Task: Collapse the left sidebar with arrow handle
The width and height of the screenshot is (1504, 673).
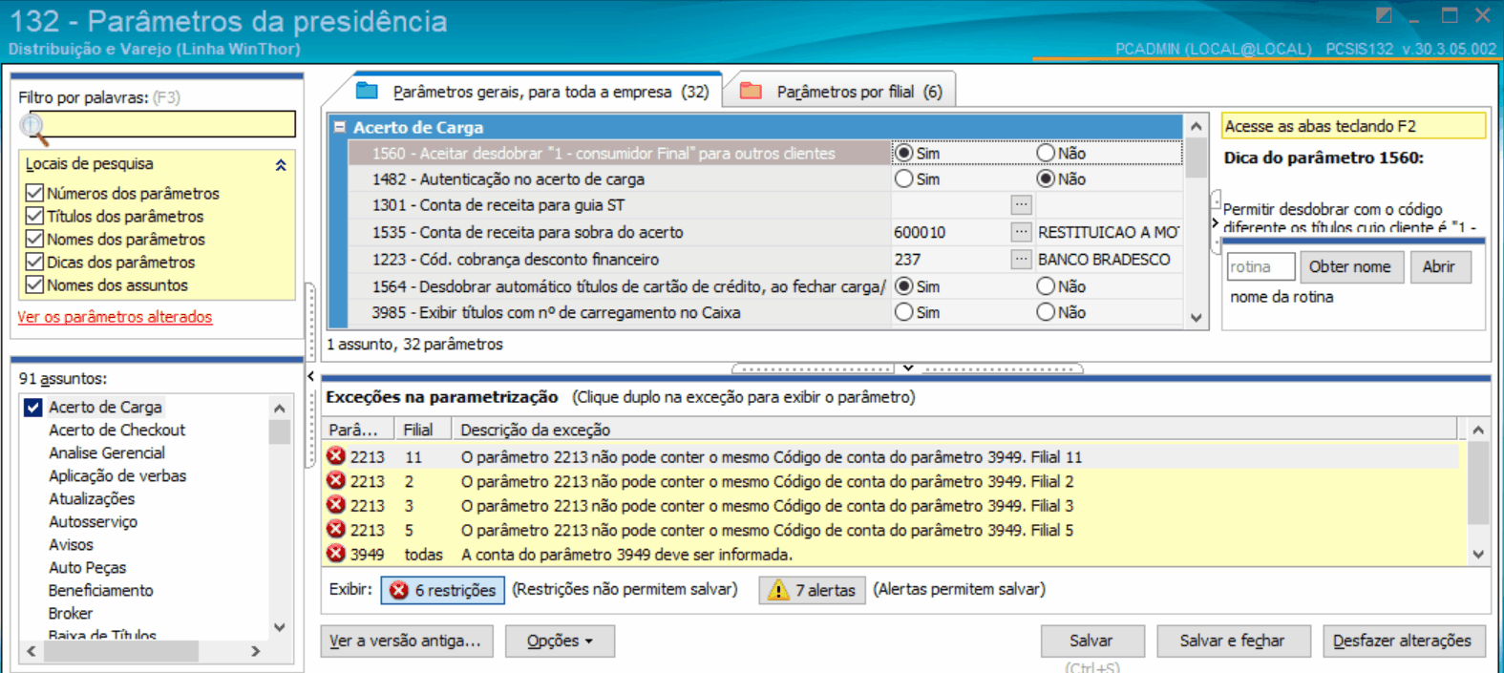Action: pos(311,376)
